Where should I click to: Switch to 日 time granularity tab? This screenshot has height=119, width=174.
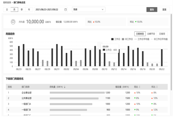[x=7, y=10]
